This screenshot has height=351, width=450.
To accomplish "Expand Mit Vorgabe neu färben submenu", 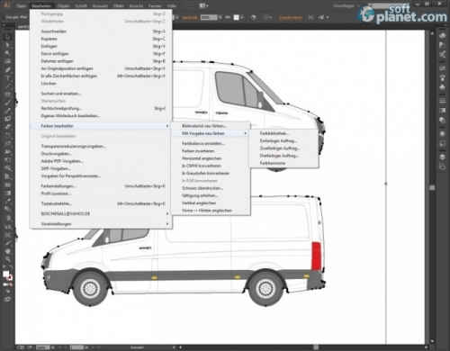I will pyautogui.click(x=211, y=133).
